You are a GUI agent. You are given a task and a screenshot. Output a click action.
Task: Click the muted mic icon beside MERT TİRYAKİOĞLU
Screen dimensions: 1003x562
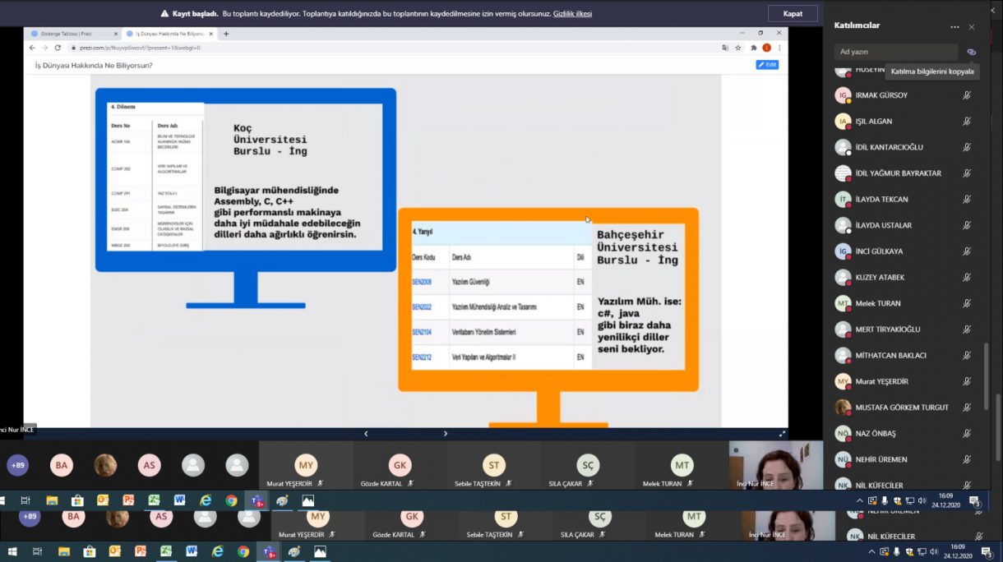tap(968, 329)
